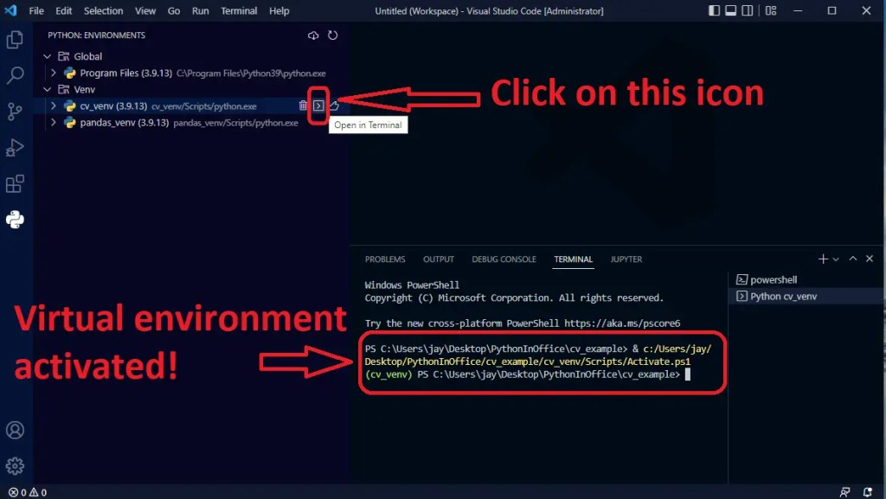Open the Help menu
The height and width of the screenshot is (499, 886).
[x=279, y=10]
